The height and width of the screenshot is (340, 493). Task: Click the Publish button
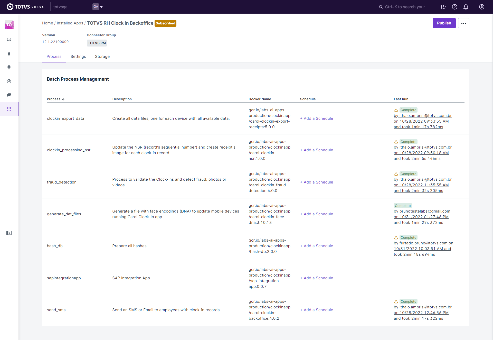[x=444, y=23]
